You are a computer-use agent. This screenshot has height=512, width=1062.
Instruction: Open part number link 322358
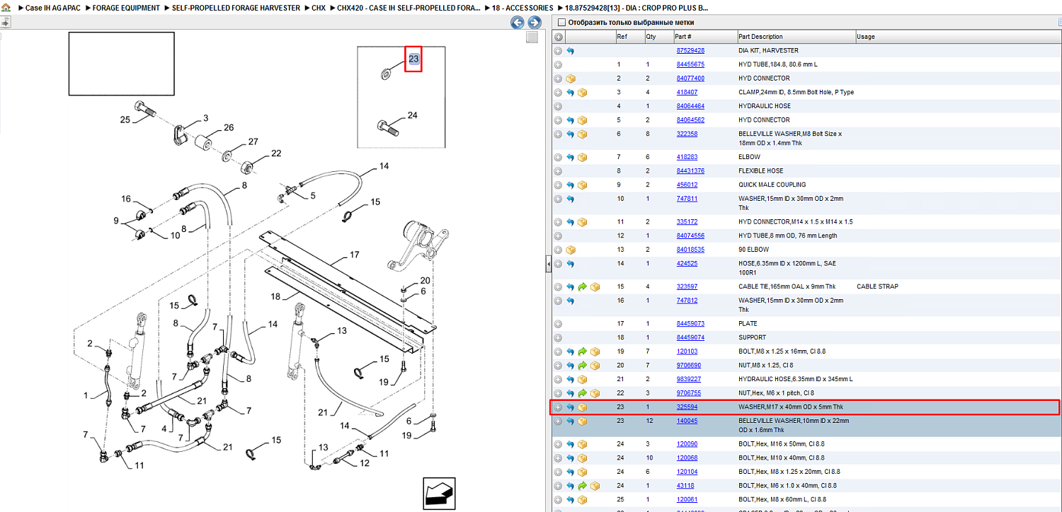(x=687, y=134)
